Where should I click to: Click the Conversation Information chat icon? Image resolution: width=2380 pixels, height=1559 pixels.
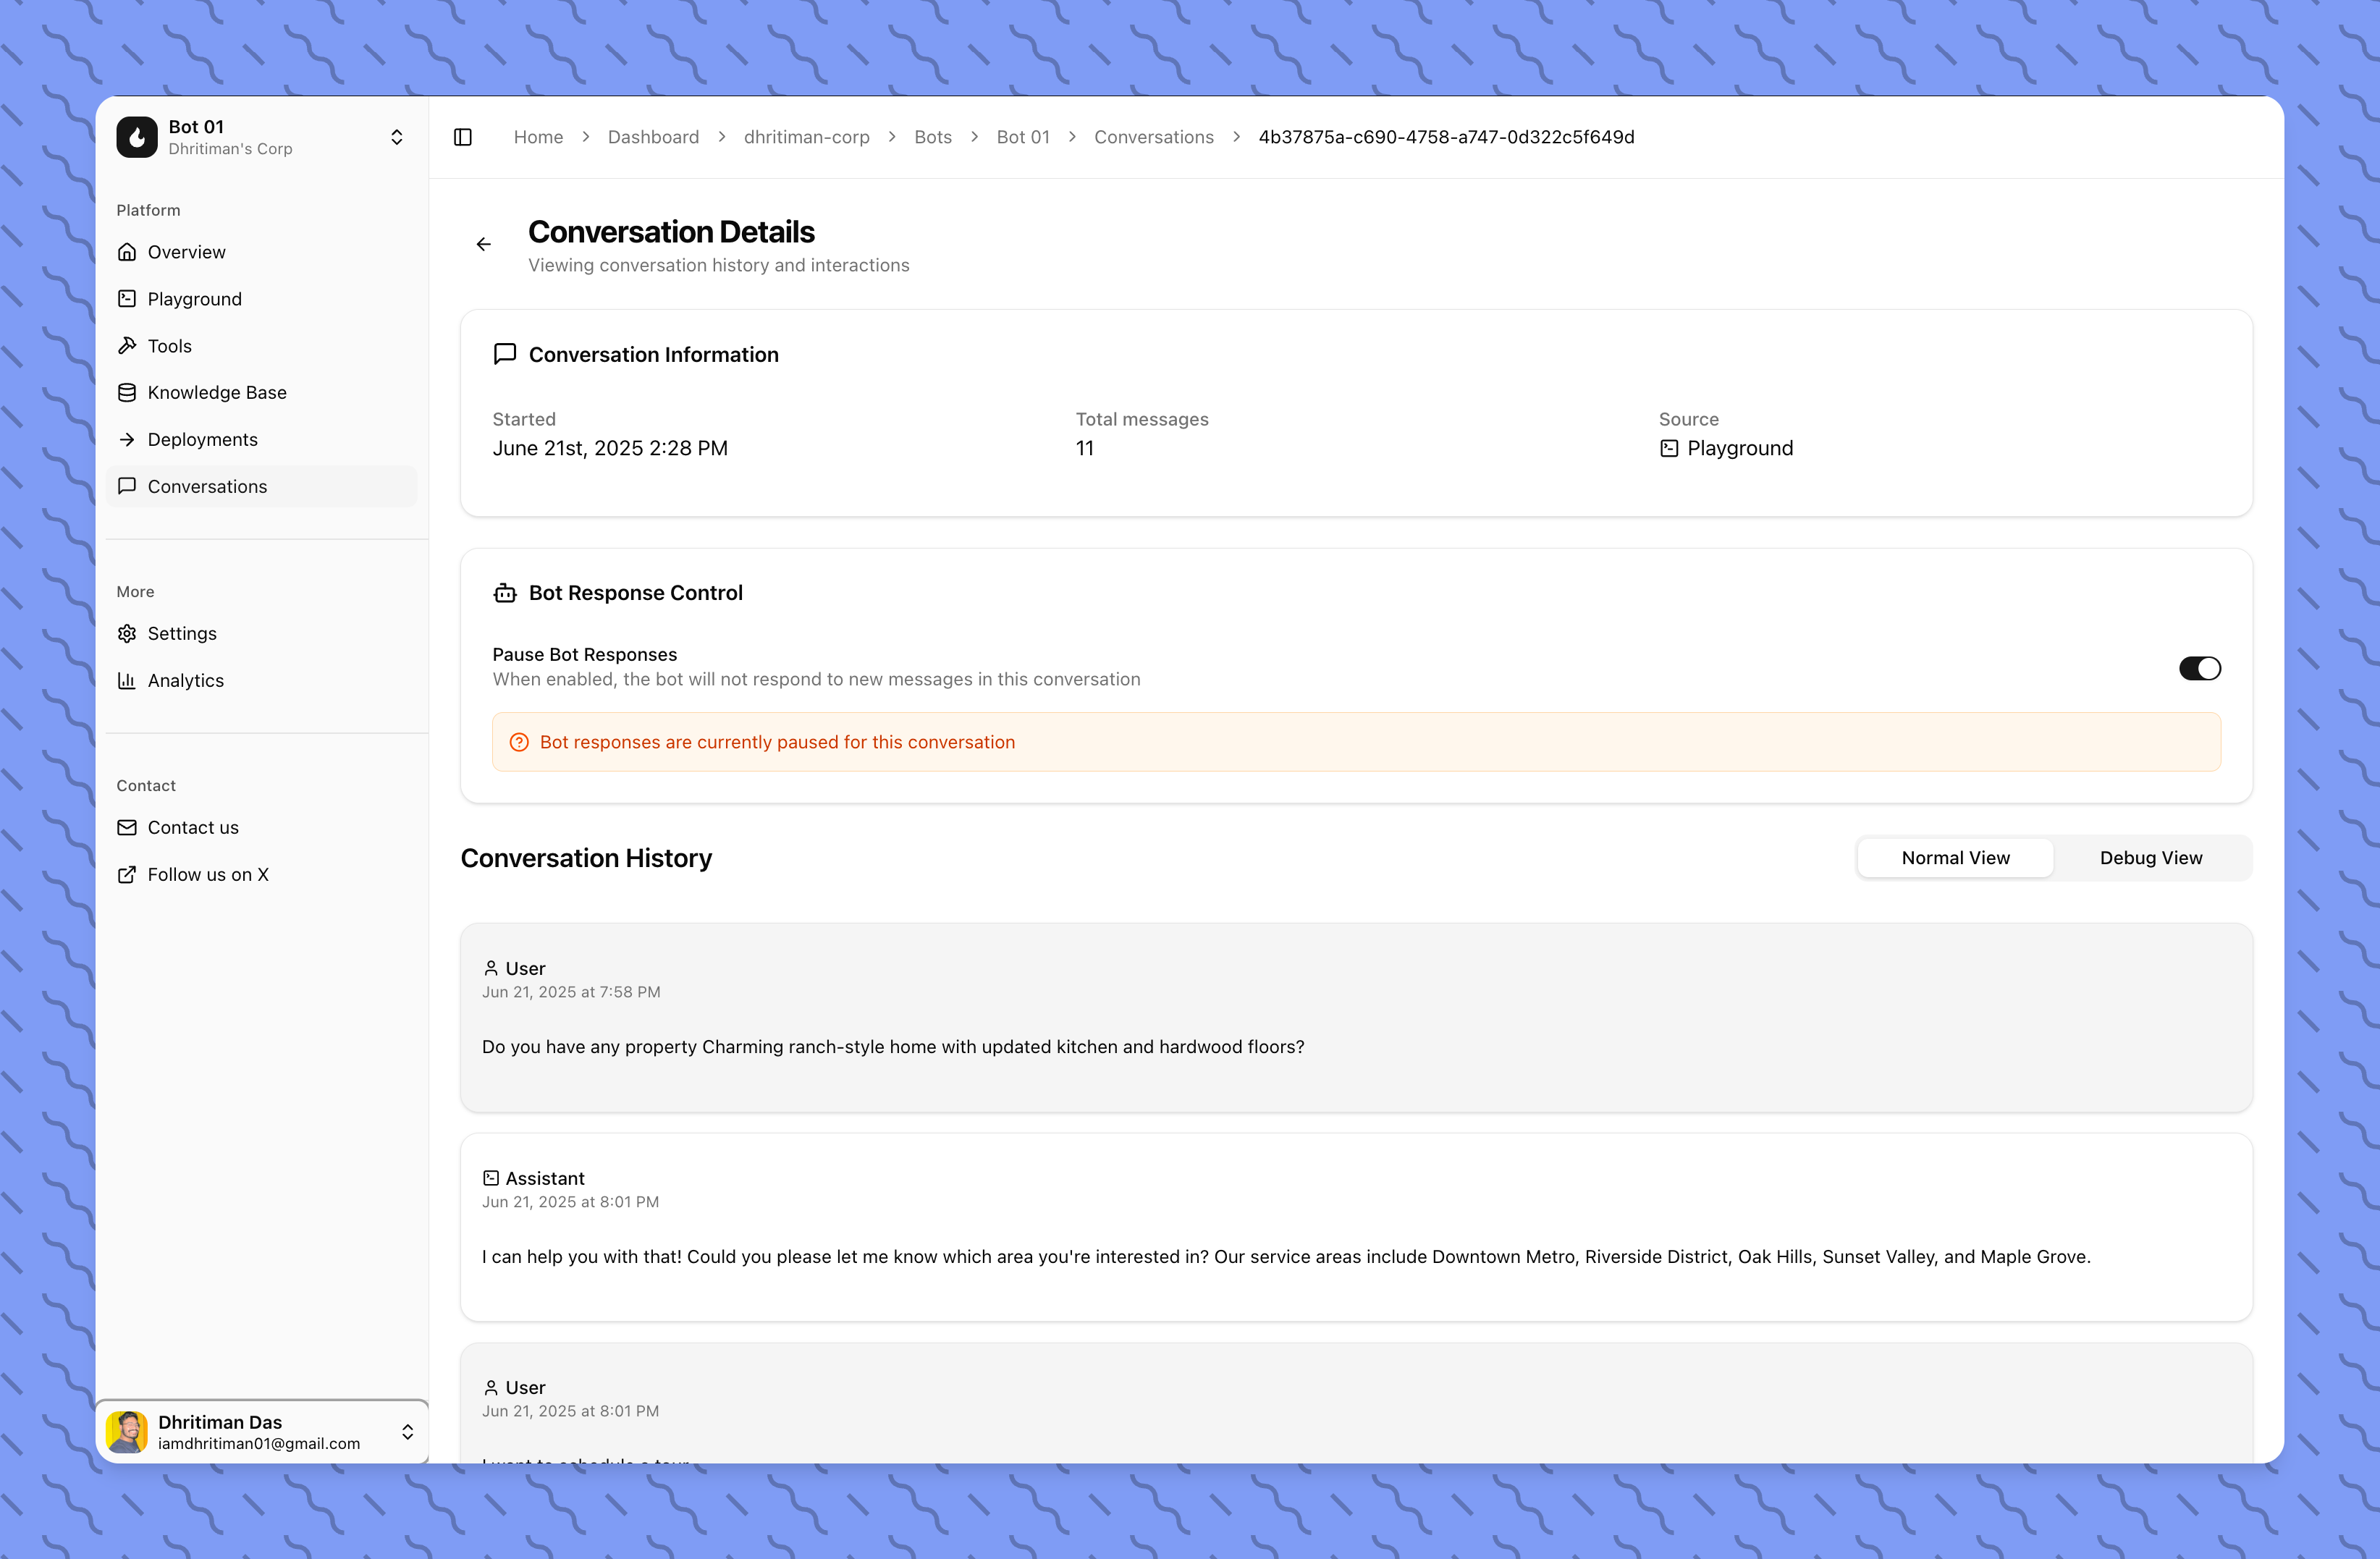click(505, 354)
